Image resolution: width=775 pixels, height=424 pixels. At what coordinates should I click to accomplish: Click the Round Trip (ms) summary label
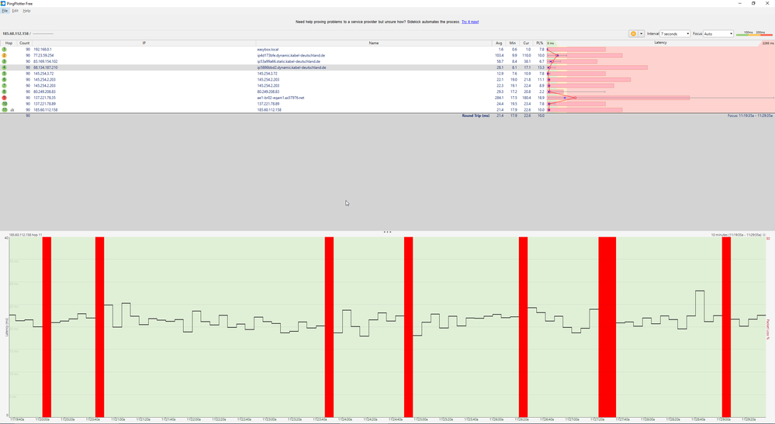(476, 115)
